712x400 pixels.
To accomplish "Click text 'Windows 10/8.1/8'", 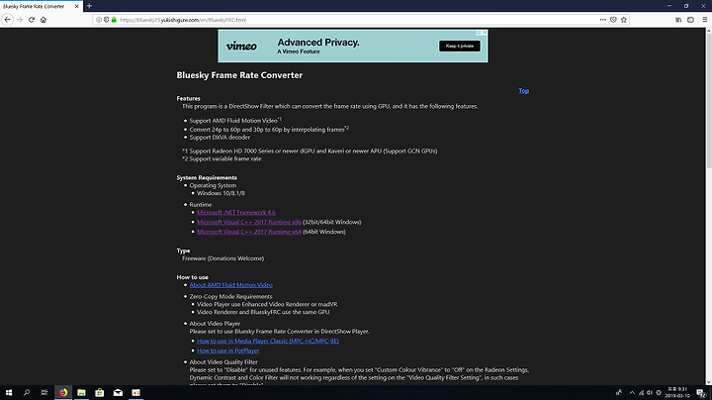I will pos(221,193).
